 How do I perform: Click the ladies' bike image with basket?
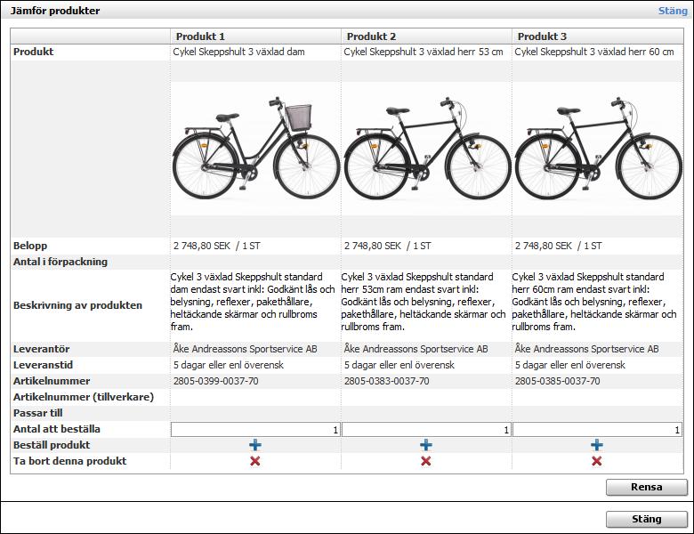[255, 149]
